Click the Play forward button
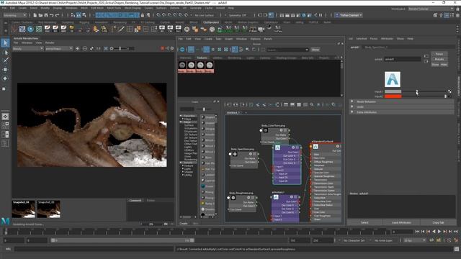The height and width of the screenshot is (259, 461). [439, 232]
